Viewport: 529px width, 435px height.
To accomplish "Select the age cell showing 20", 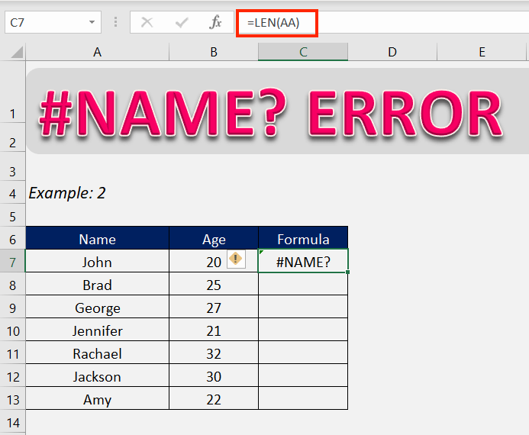I will coord(214,261).
